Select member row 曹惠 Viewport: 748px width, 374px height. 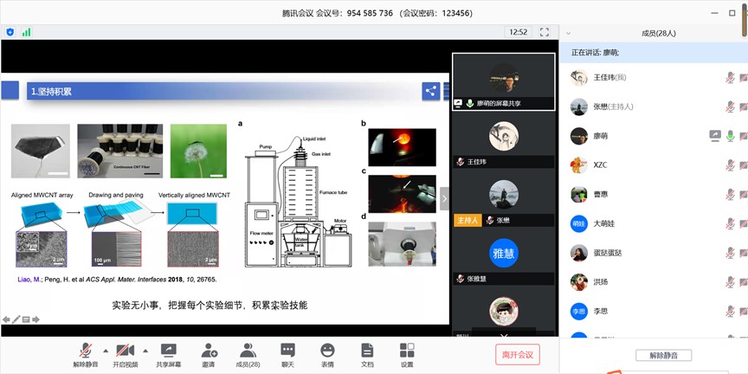pyautogui.click(x=654, y=195)
